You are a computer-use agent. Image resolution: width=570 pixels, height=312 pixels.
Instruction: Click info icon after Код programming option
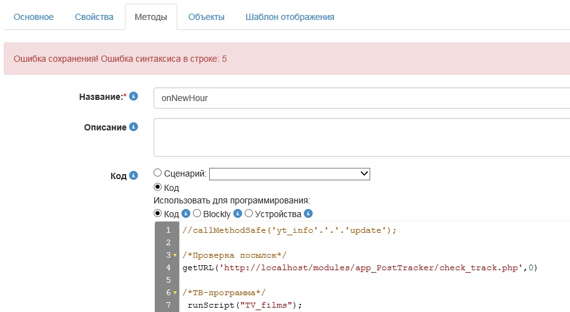[185, 213]
